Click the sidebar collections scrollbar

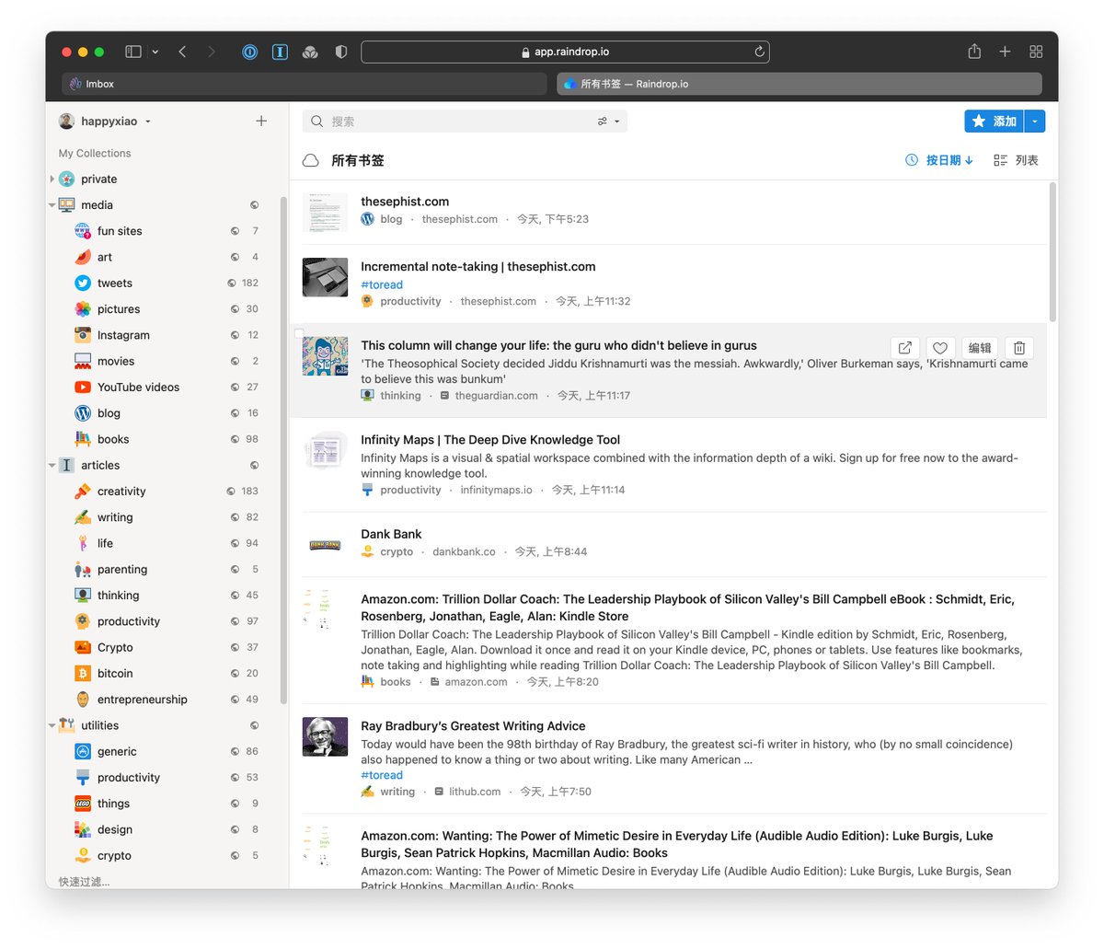point(283,451)
